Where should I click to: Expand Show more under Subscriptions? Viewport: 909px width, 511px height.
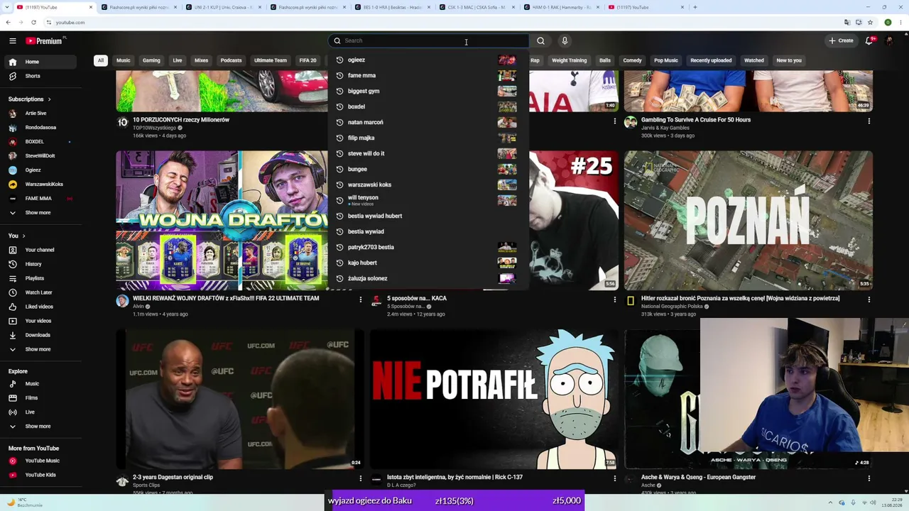coord(40,213)
